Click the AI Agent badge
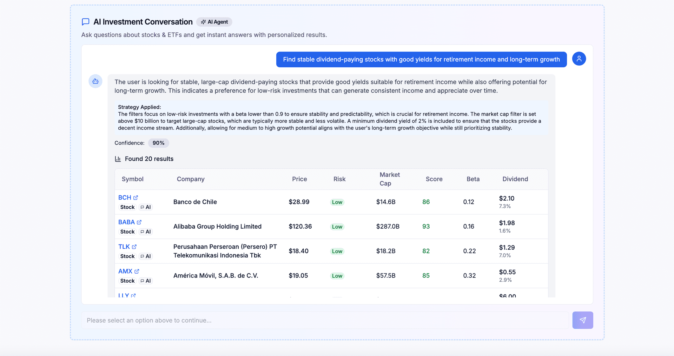 point(214,22)
